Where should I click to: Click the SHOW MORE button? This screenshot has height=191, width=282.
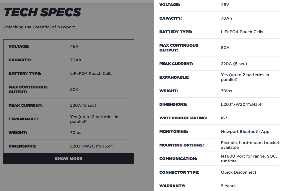[68, 159]
